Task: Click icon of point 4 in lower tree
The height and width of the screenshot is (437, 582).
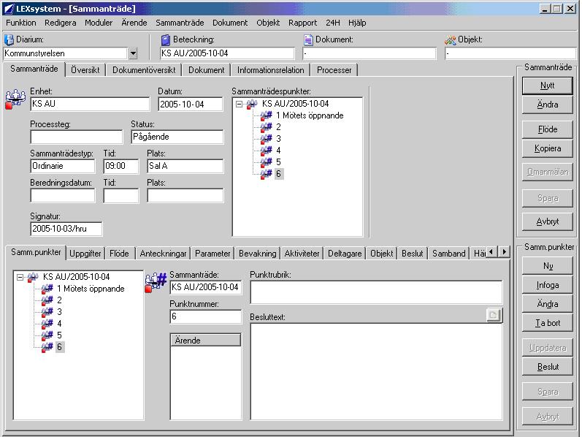Action: (x=47, y=324)
